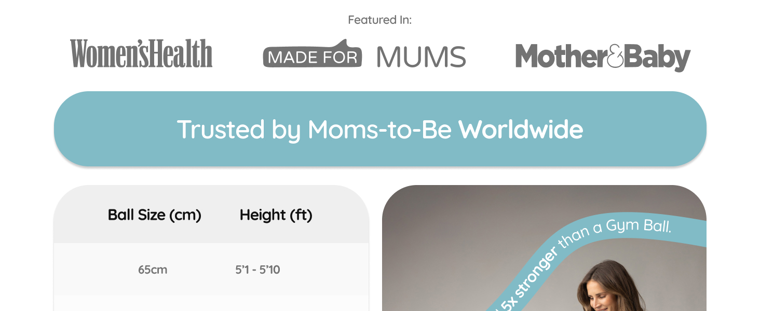
Task: Select the "Ball Size (cm)" column header
Action: coord(154,215)
